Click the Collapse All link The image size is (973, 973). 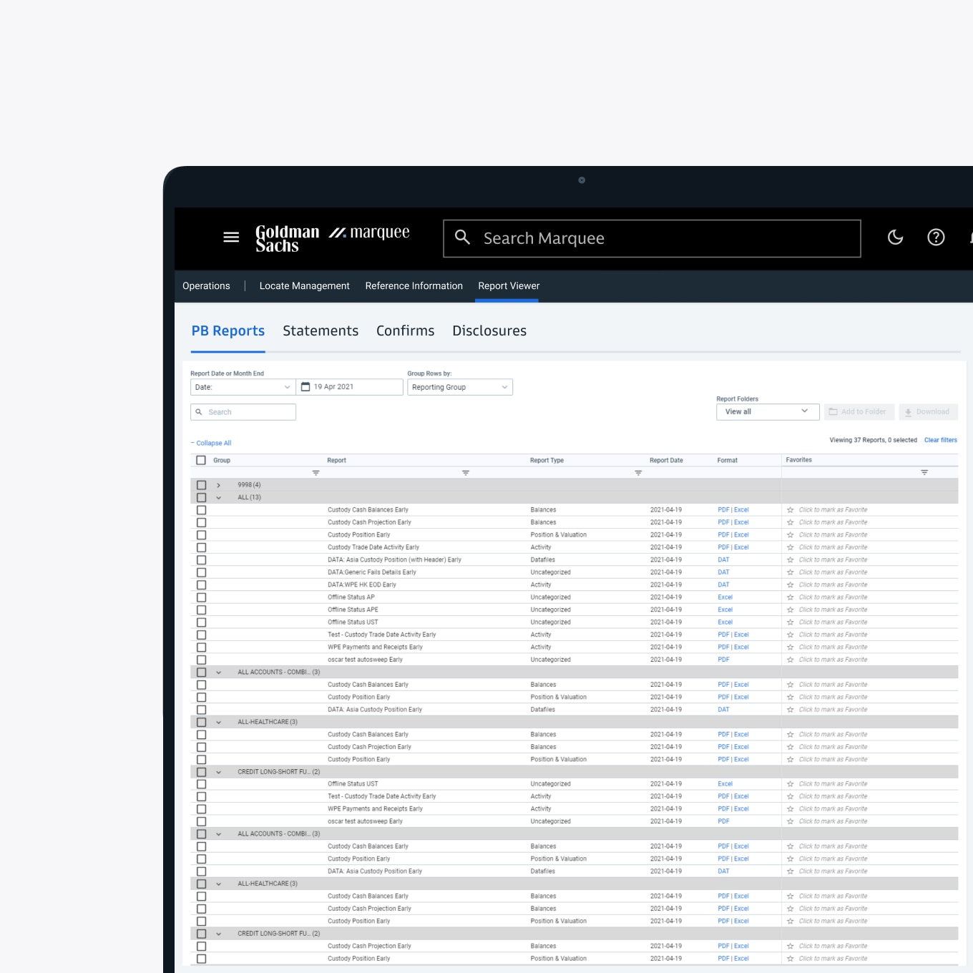click(x=211, y=443)
